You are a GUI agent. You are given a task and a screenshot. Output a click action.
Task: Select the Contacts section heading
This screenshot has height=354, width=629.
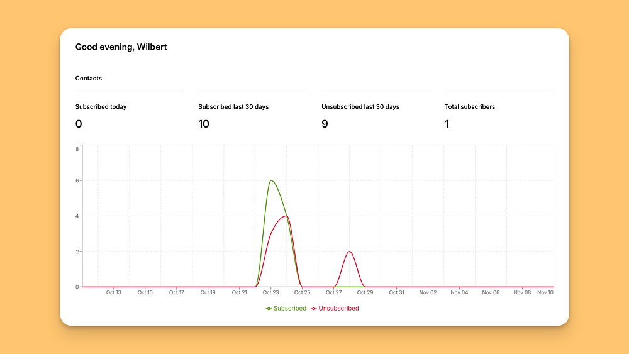click(89, 78)
